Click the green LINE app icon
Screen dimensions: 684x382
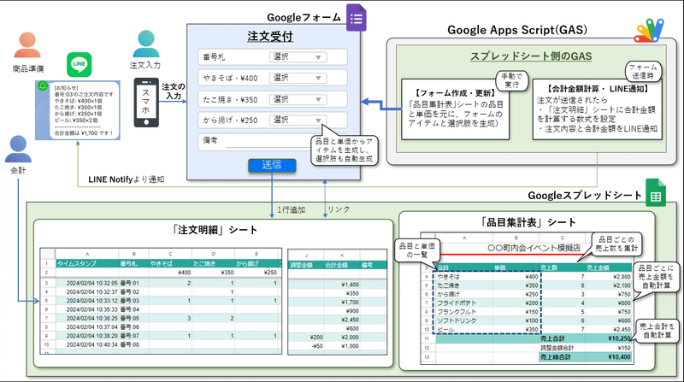(x=79, y=65)
